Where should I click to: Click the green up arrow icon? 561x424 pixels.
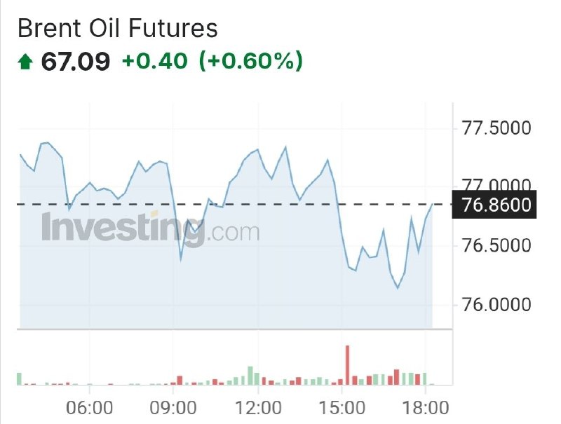pos(25,61)
